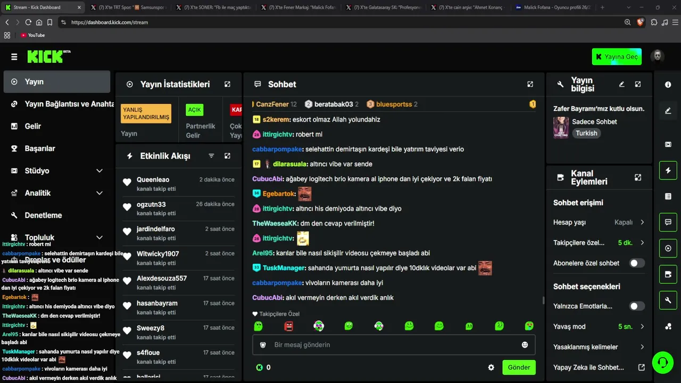Click the Turkish language tag
Viewport: 681px width, 383px height.
click(x=586, y=134)
